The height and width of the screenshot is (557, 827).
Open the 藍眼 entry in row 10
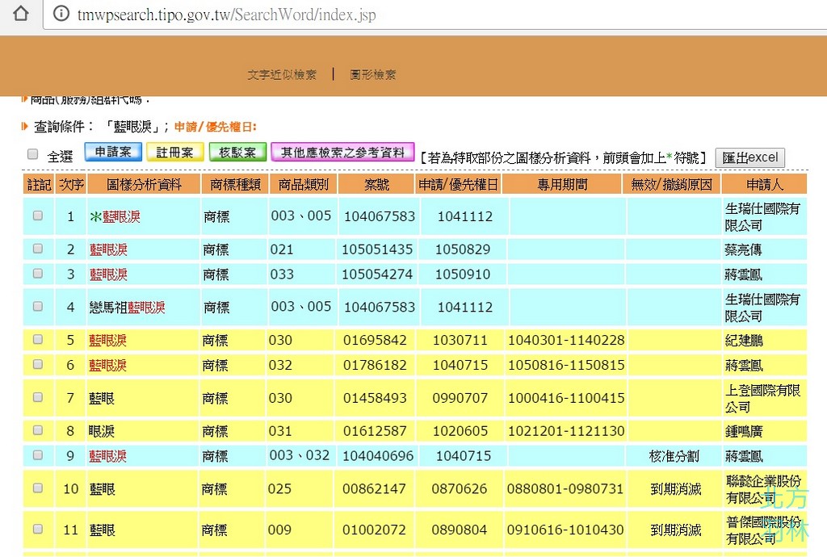(x=103, y=489)
